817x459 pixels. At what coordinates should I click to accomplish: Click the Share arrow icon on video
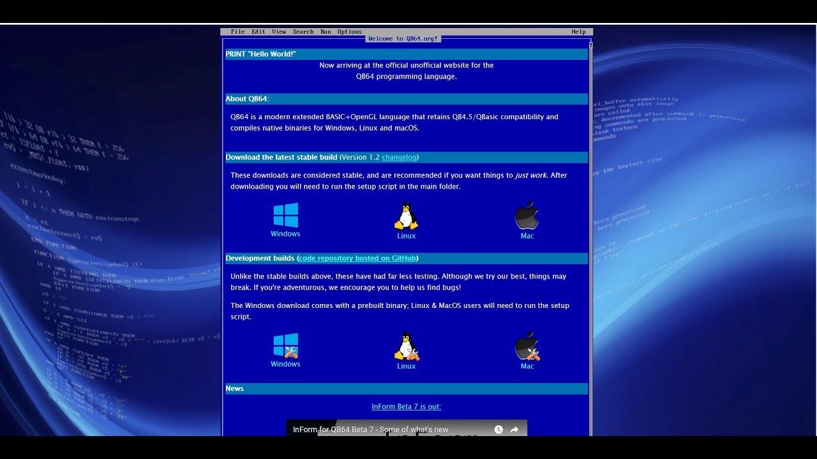pyautogui.click(x=514, y=430)
